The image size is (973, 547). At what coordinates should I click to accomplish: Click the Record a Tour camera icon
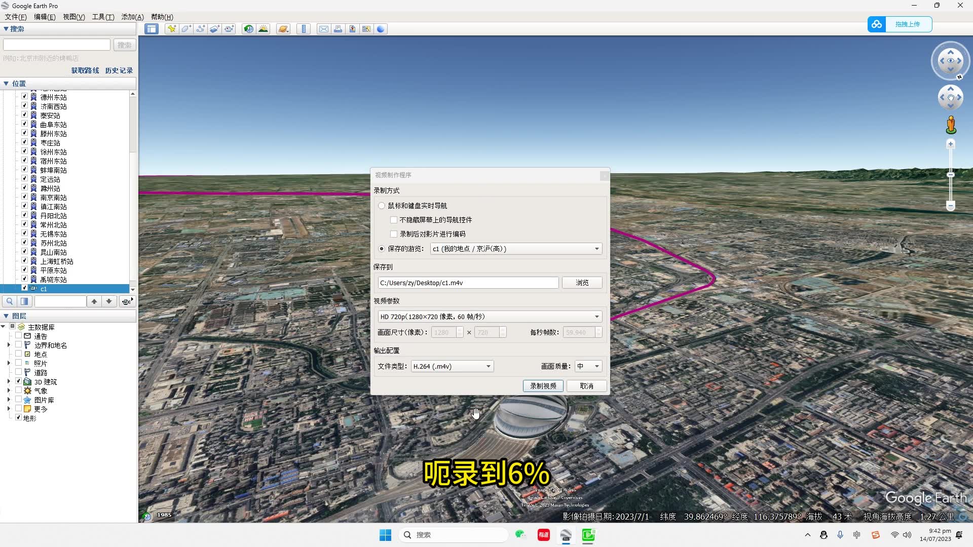click(x=230, y=29)
